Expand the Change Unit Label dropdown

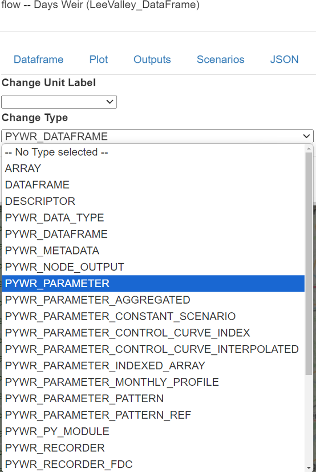tap(59, 102)
